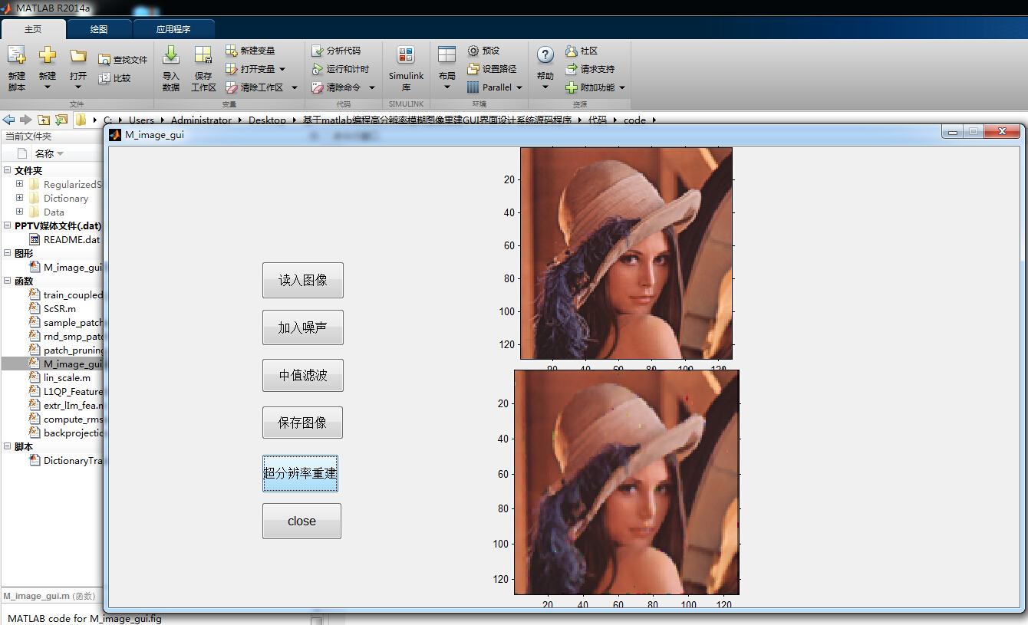Click Users in the address path

click(141, 120)
